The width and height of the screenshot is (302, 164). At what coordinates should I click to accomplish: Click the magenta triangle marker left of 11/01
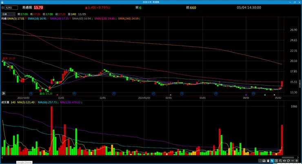point(57,95)
